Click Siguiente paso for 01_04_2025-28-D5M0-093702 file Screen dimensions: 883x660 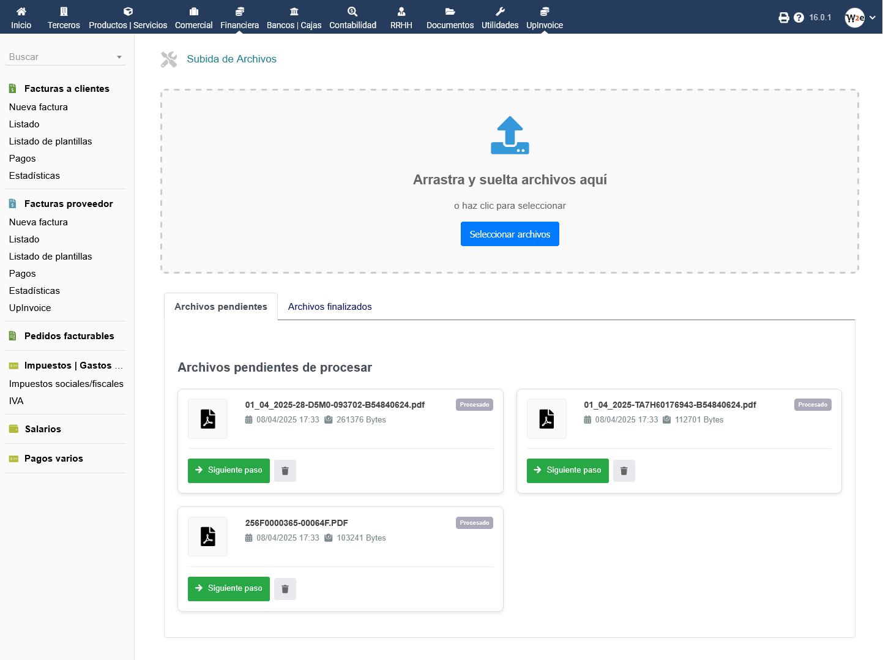click(x=229, y=471)
